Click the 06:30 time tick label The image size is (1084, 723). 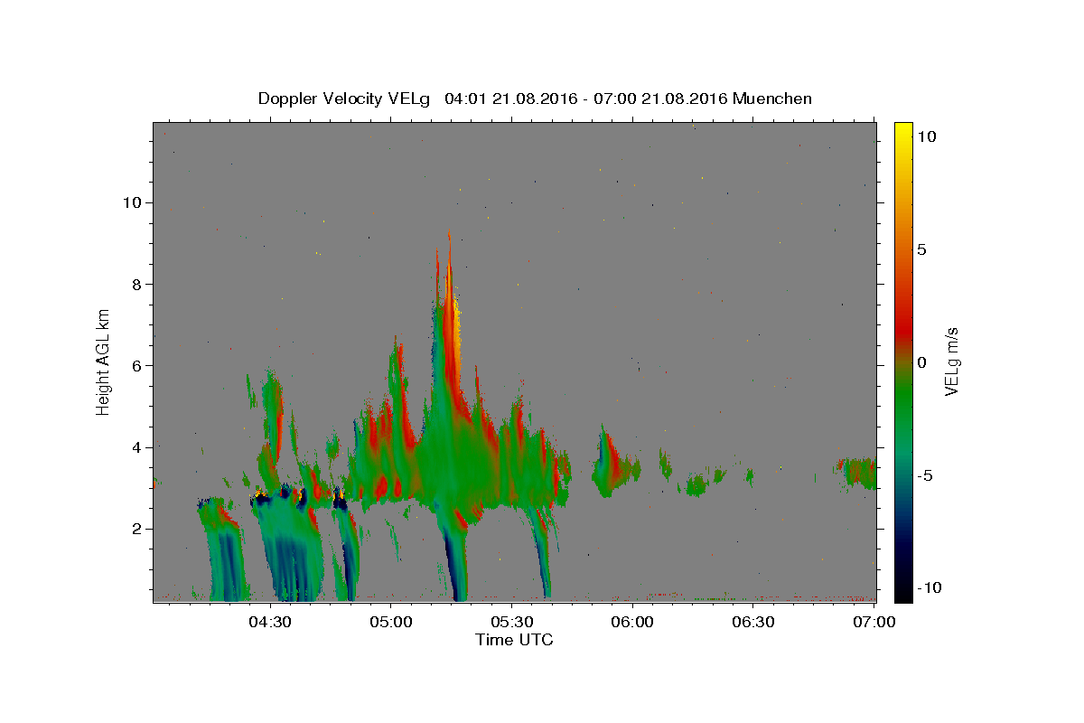[x=753, y=622]
